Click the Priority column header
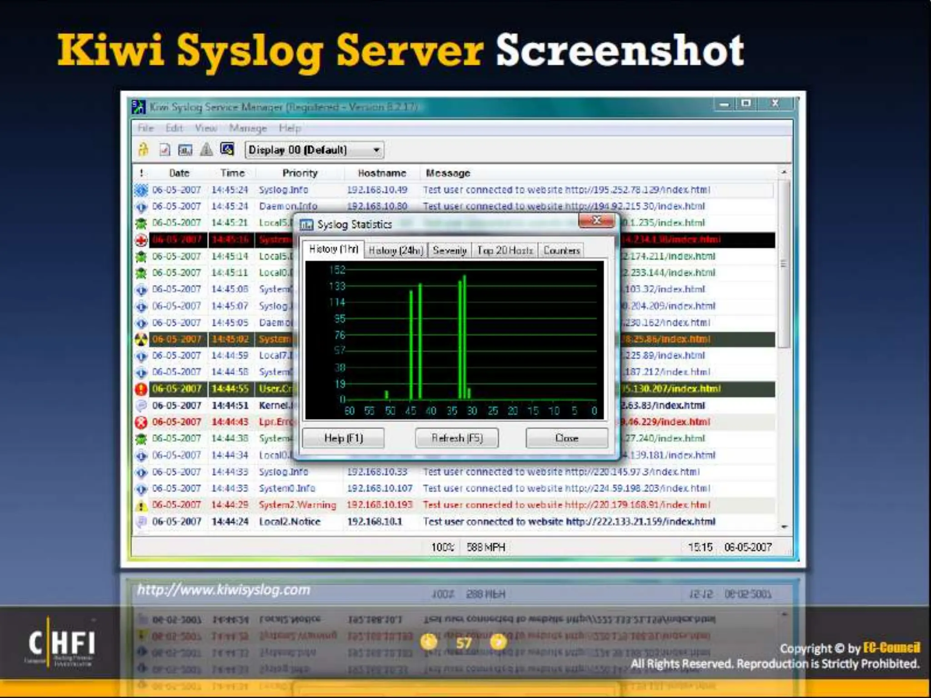The height and width of the screenshot is (698, 931). coord(300,173)
